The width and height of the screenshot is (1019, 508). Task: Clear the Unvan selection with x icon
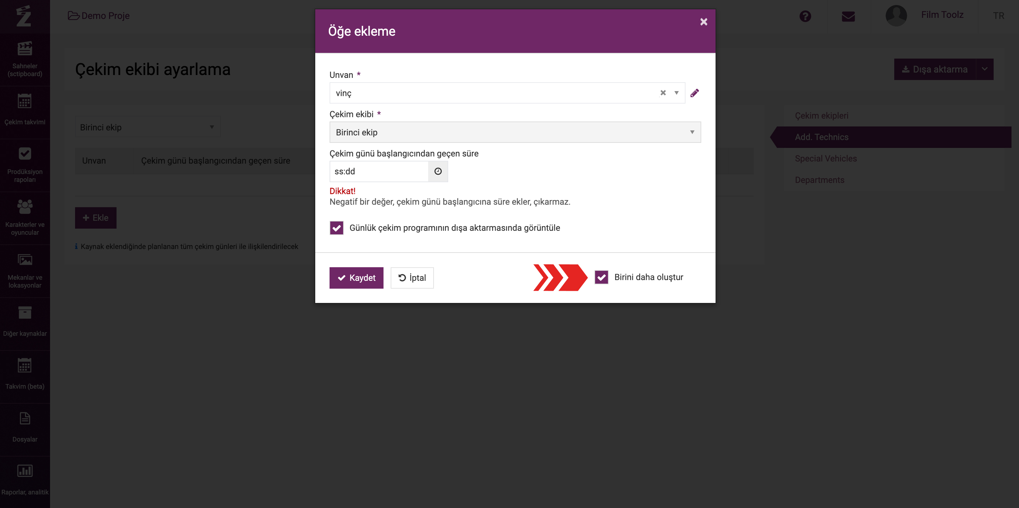[x=663, y=93]
